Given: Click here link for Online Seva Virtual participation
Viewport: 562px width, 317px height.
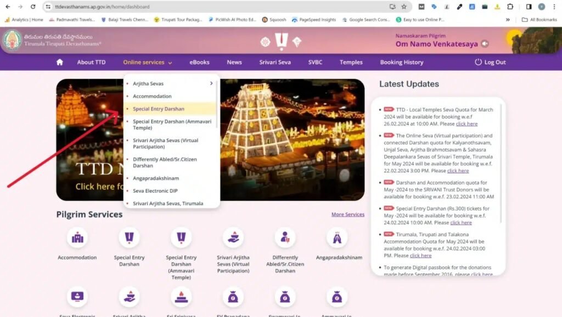Looking at the screenshot, I should coord(458,171).
